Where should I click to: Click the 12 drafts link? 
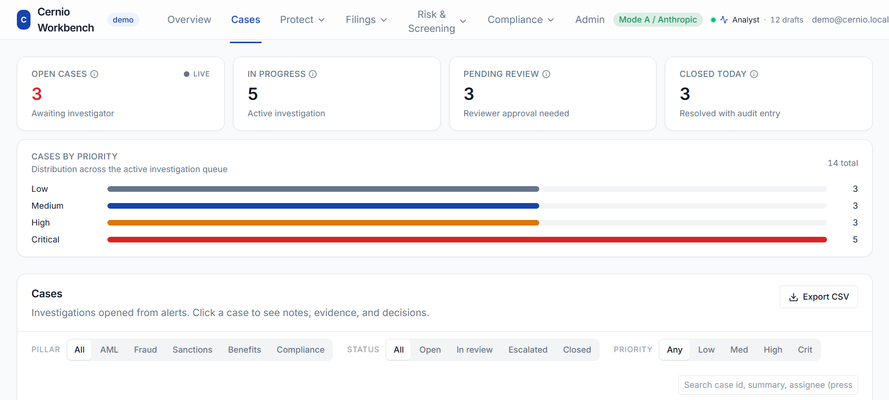pos(787,20)
